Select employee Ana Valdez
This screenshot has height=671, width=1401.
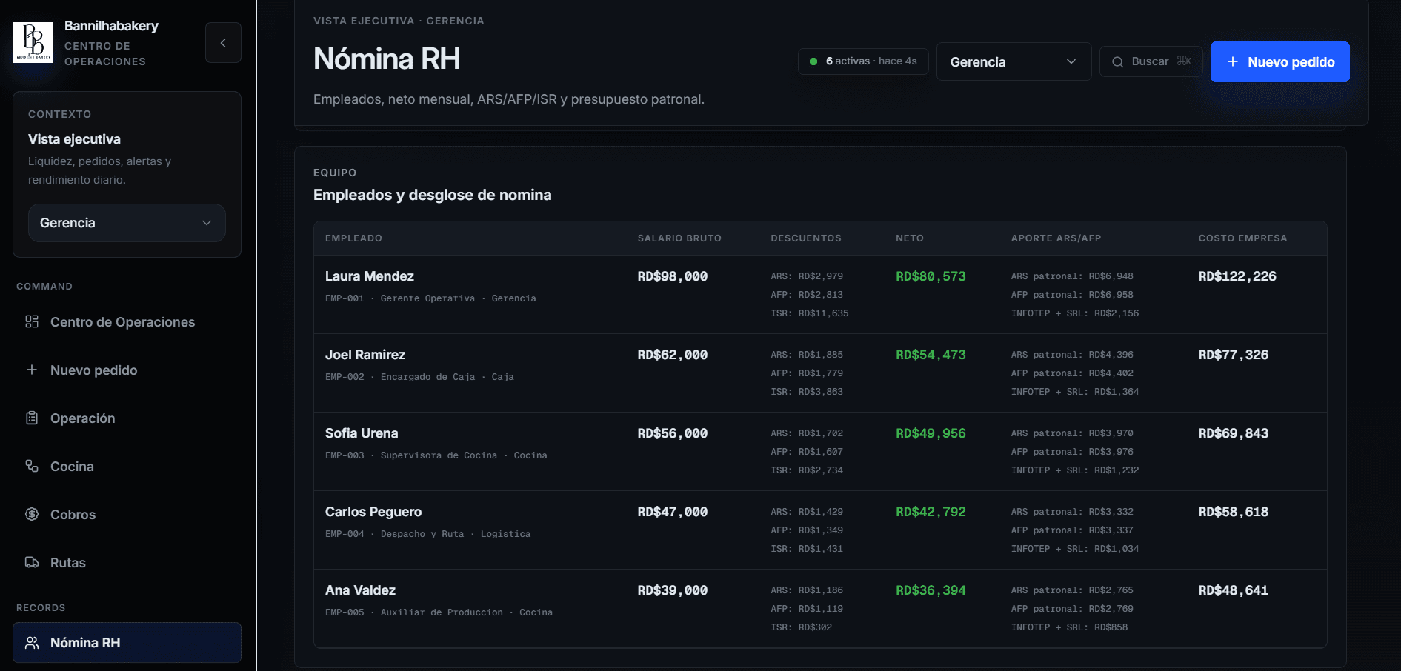click(360, 590)
